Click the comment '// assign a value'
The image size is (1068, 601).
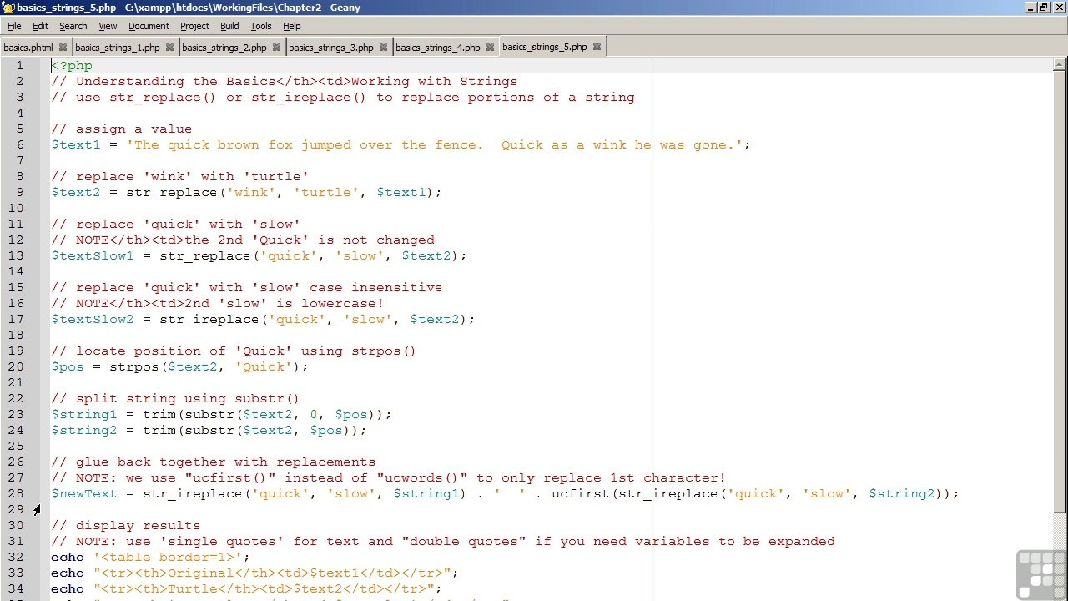click(121, 129)
